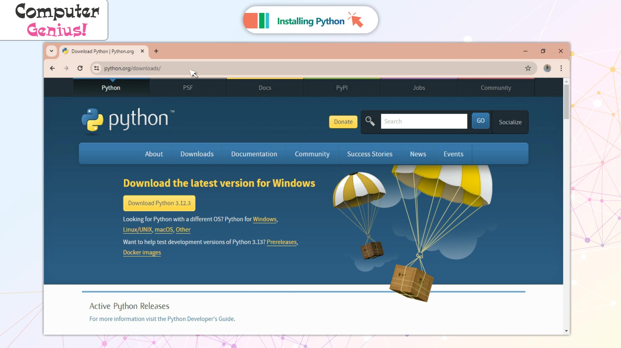Open a new browser tab
The width and height of the screenshot is (621, 348).
156,51
